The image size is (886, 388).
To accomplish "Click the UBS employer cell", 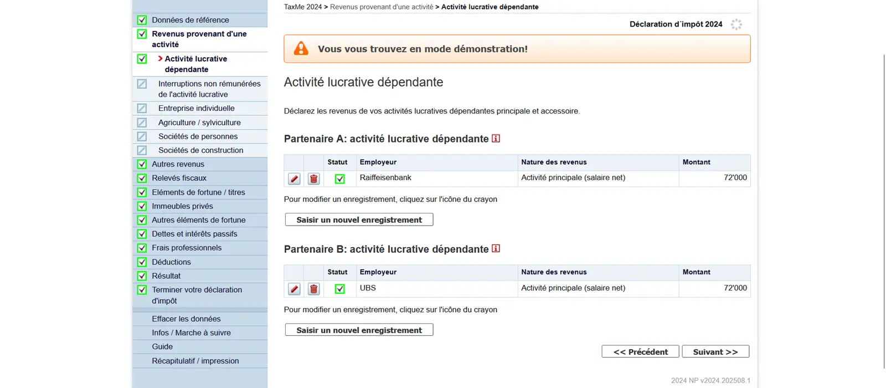I will pyautogui.click(x=437, y=288).
